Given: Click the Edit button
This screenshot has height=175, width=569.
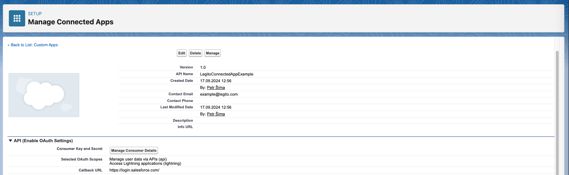Looking at the screenshot, I should 182,53.
